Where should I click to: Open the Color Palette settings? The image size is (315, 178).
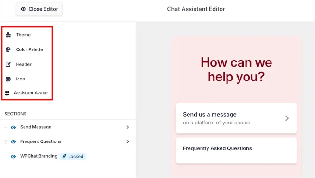27,49
